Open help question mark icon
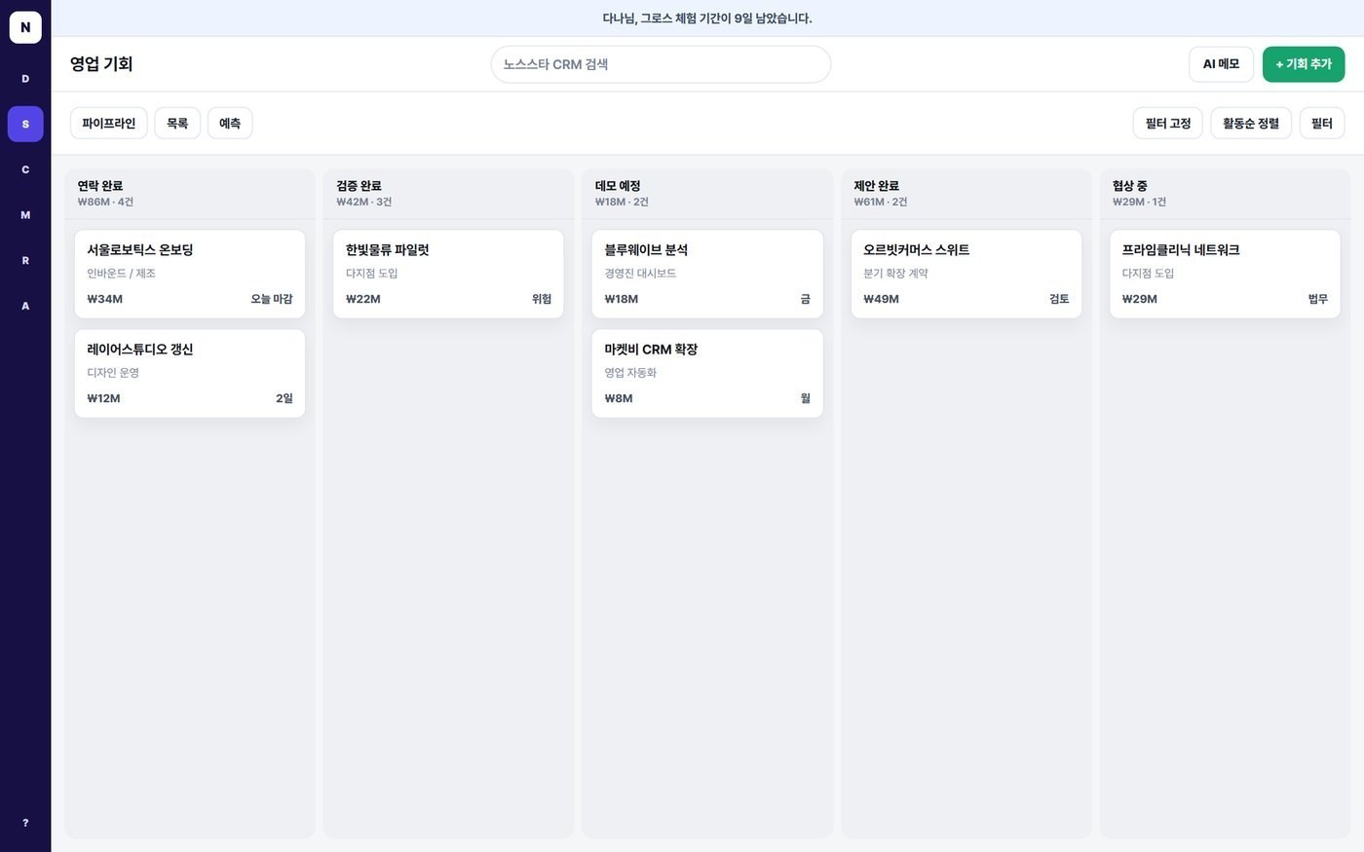This screenshot has height=852, width=1364. pos(25,823)
